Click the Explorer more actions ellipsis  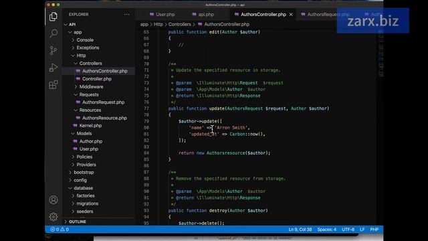point(126,15)
